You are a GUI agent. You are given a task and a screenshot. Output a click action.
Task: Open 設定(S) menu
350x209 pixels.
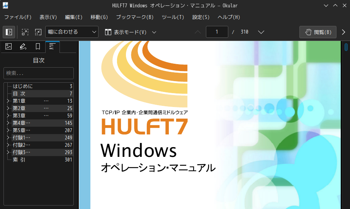click(201, 17)
